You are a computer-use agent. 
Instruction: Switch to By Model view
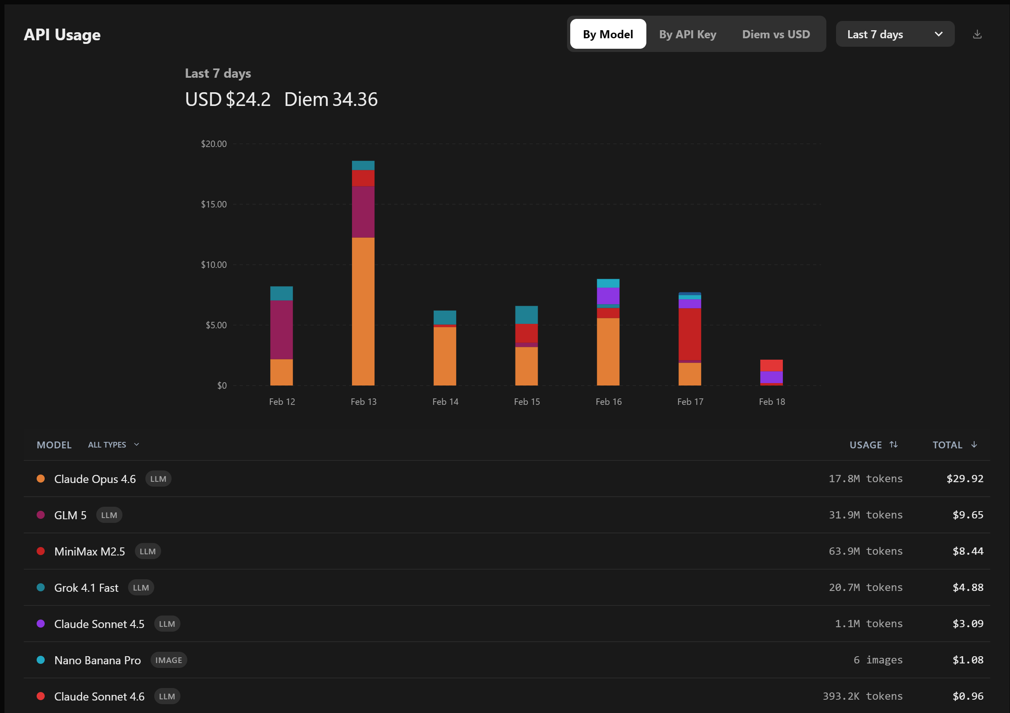point(608,34)
